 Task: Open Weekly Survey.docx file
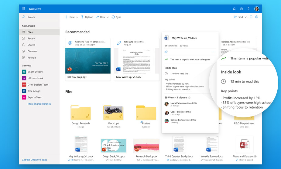click(x=212, y=149)
